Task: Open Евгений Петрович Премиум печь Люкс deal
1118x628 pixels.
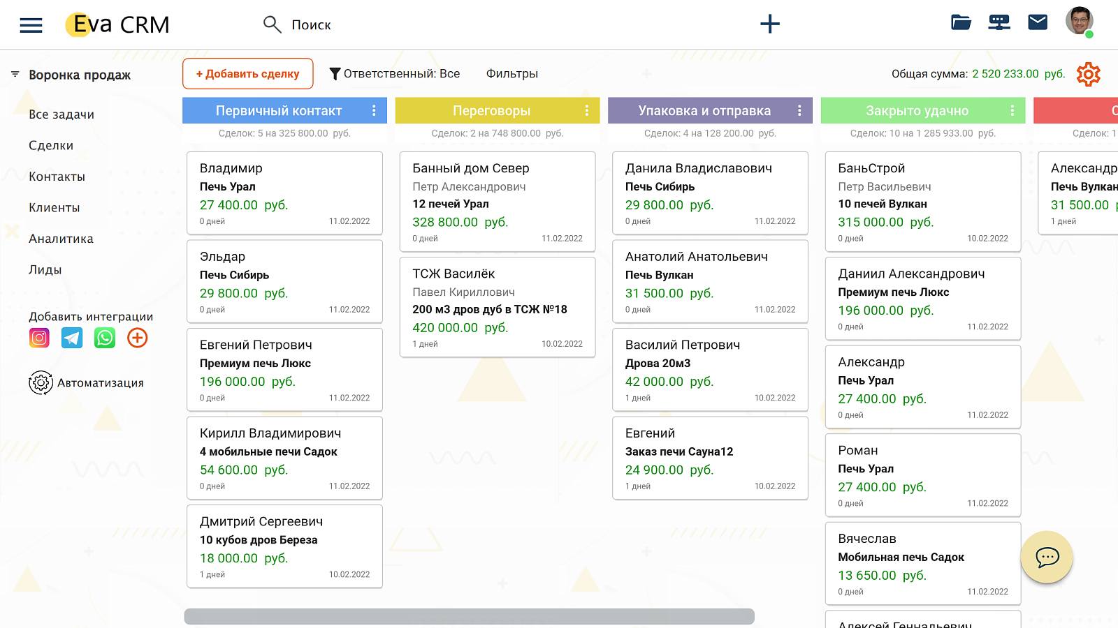Action: click(x=284, y=369)
